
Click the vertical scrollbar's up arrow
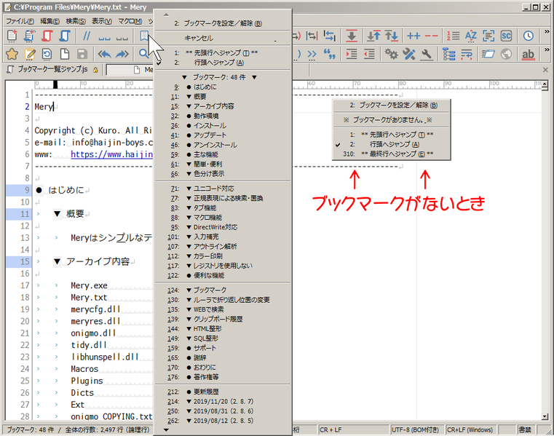coord(545,84)
